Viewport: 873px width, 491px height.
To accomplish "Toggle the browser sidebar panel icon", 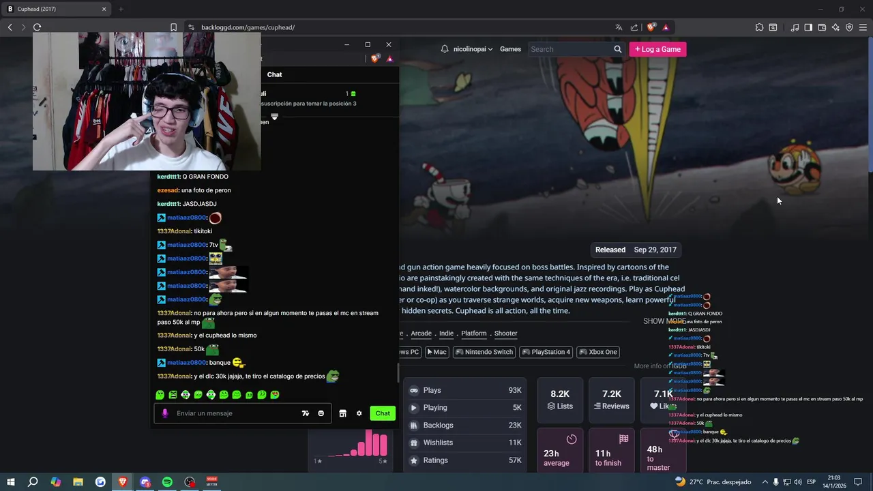I will click(x=808, y=27).
